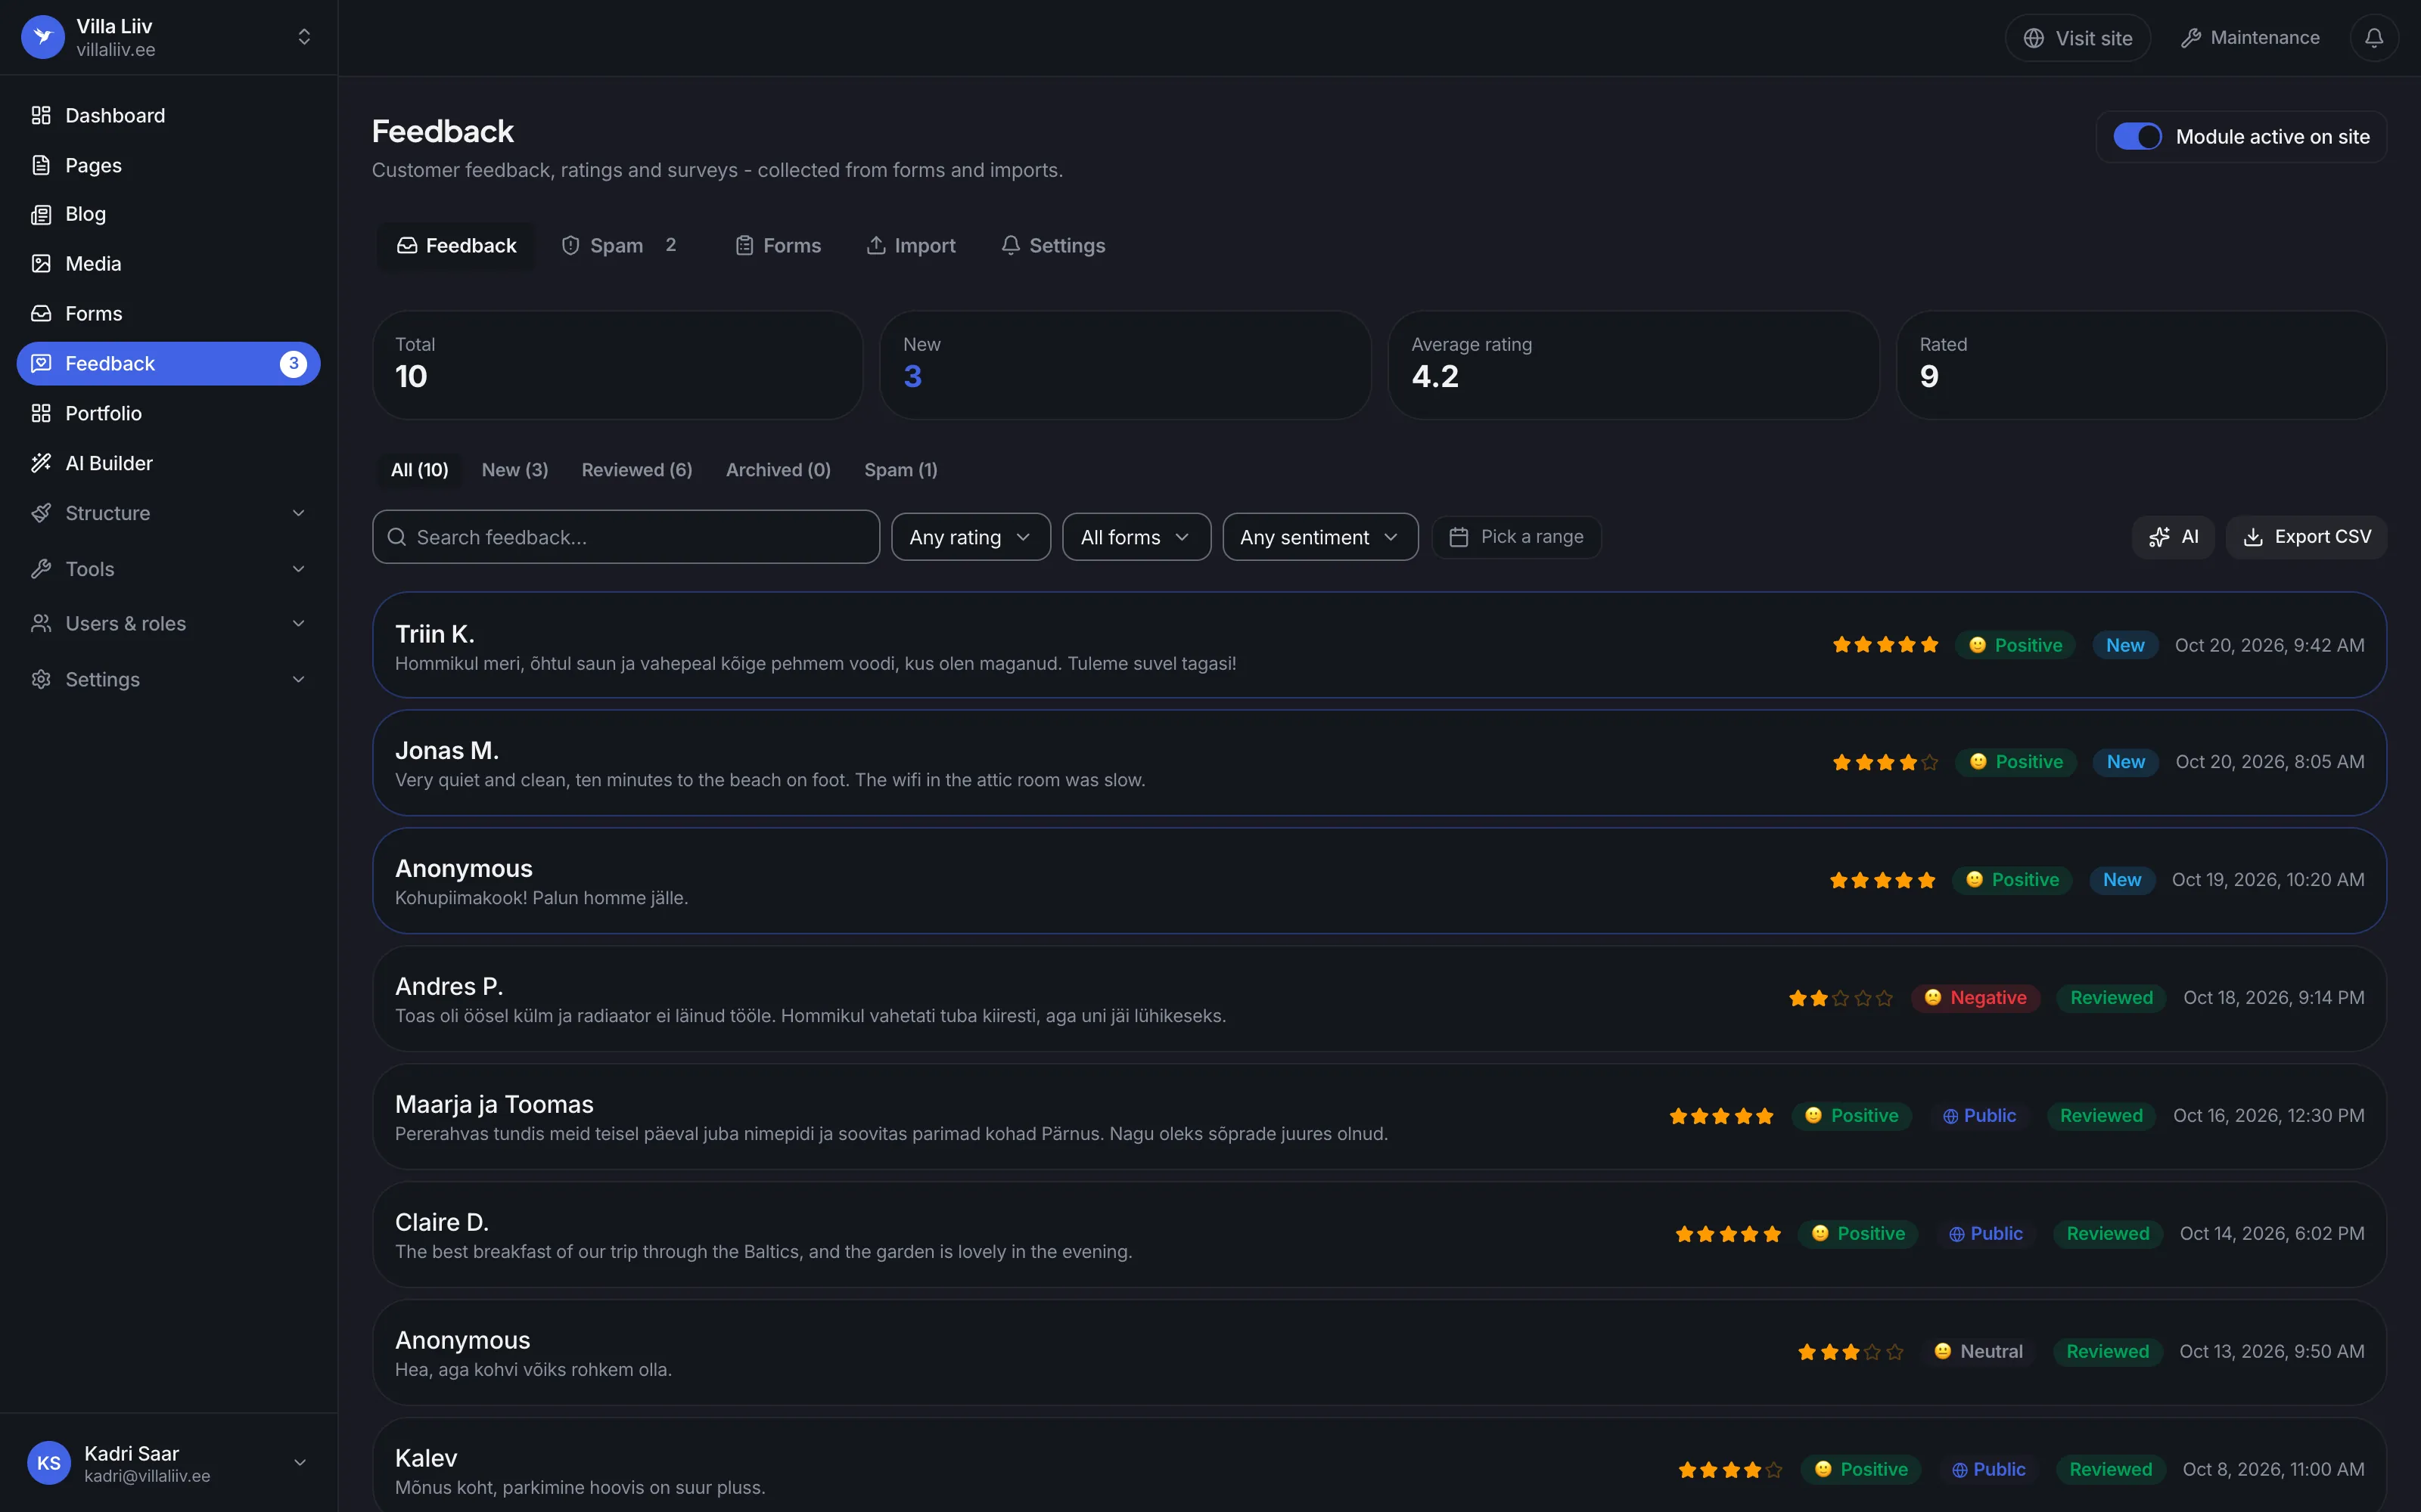2421x1512 pixels.
Task: Open the Any rating dropdown
Action: (971, 537)
